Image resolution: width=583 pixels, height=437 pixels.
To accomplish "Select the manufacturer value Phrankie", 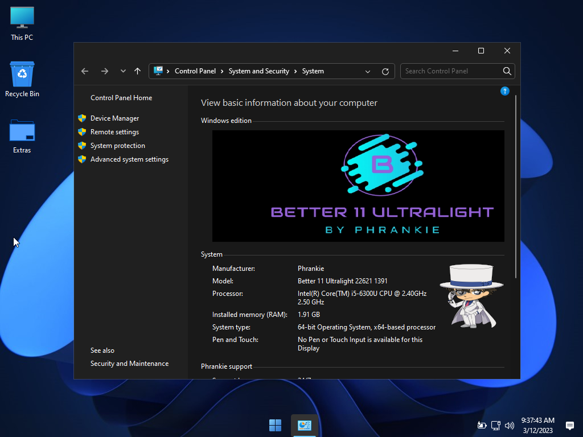I will [x=311, y=269].
